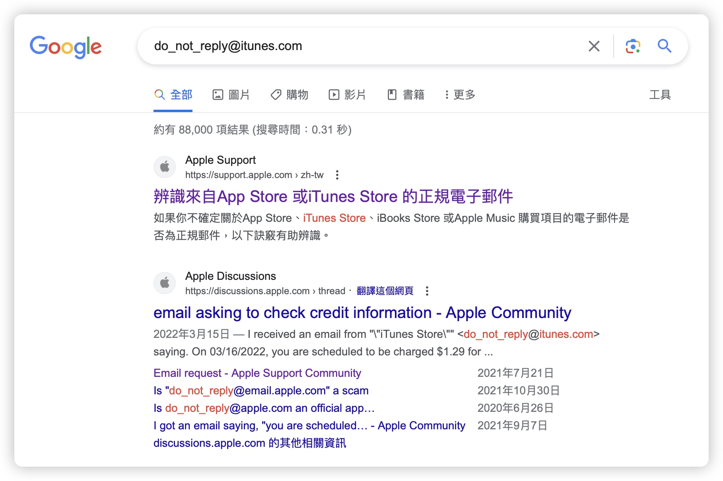
Task: Open the 辨識來自App Store 或iTunes Store result
Action: 333,196
